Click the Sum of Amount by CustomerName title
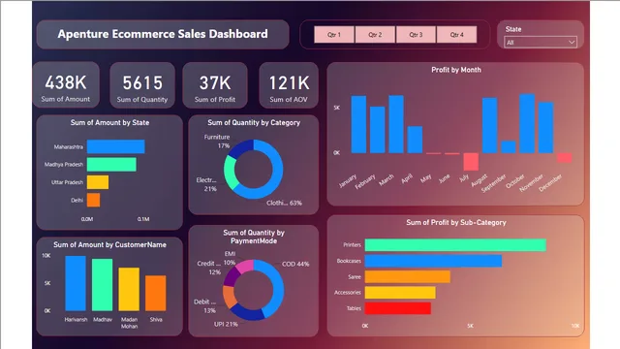The height and width of the screenshot is (349, 620). 109,244
